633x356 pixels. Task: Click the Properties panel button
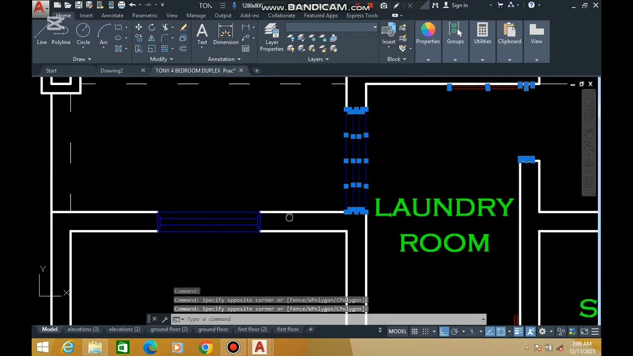(428, 42)
